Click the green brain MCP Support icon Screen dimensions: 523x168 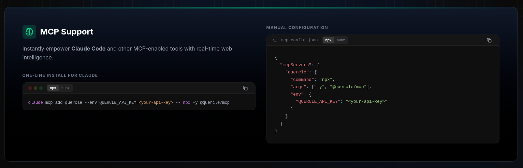tap(29, 32)
